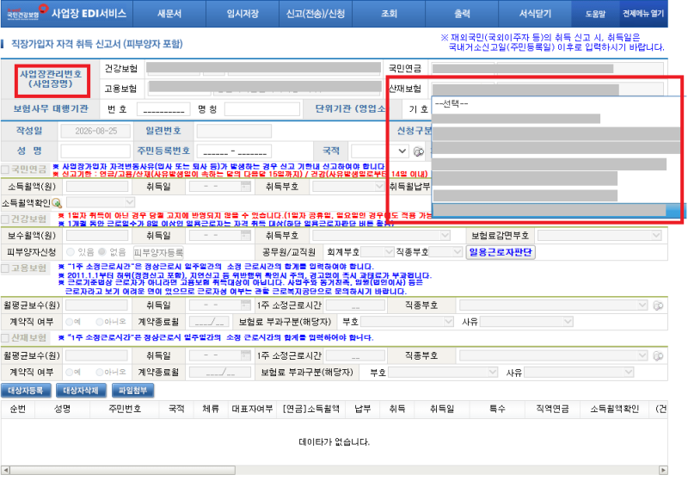Open calendar for 건강보험 취득일 field

(246, 236)
